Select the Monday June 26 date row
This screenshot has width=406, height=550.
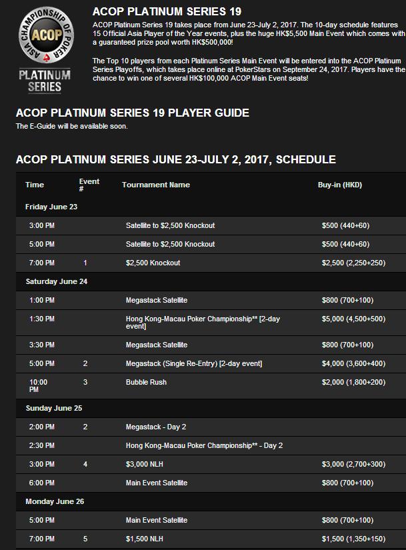coord(54,501)
